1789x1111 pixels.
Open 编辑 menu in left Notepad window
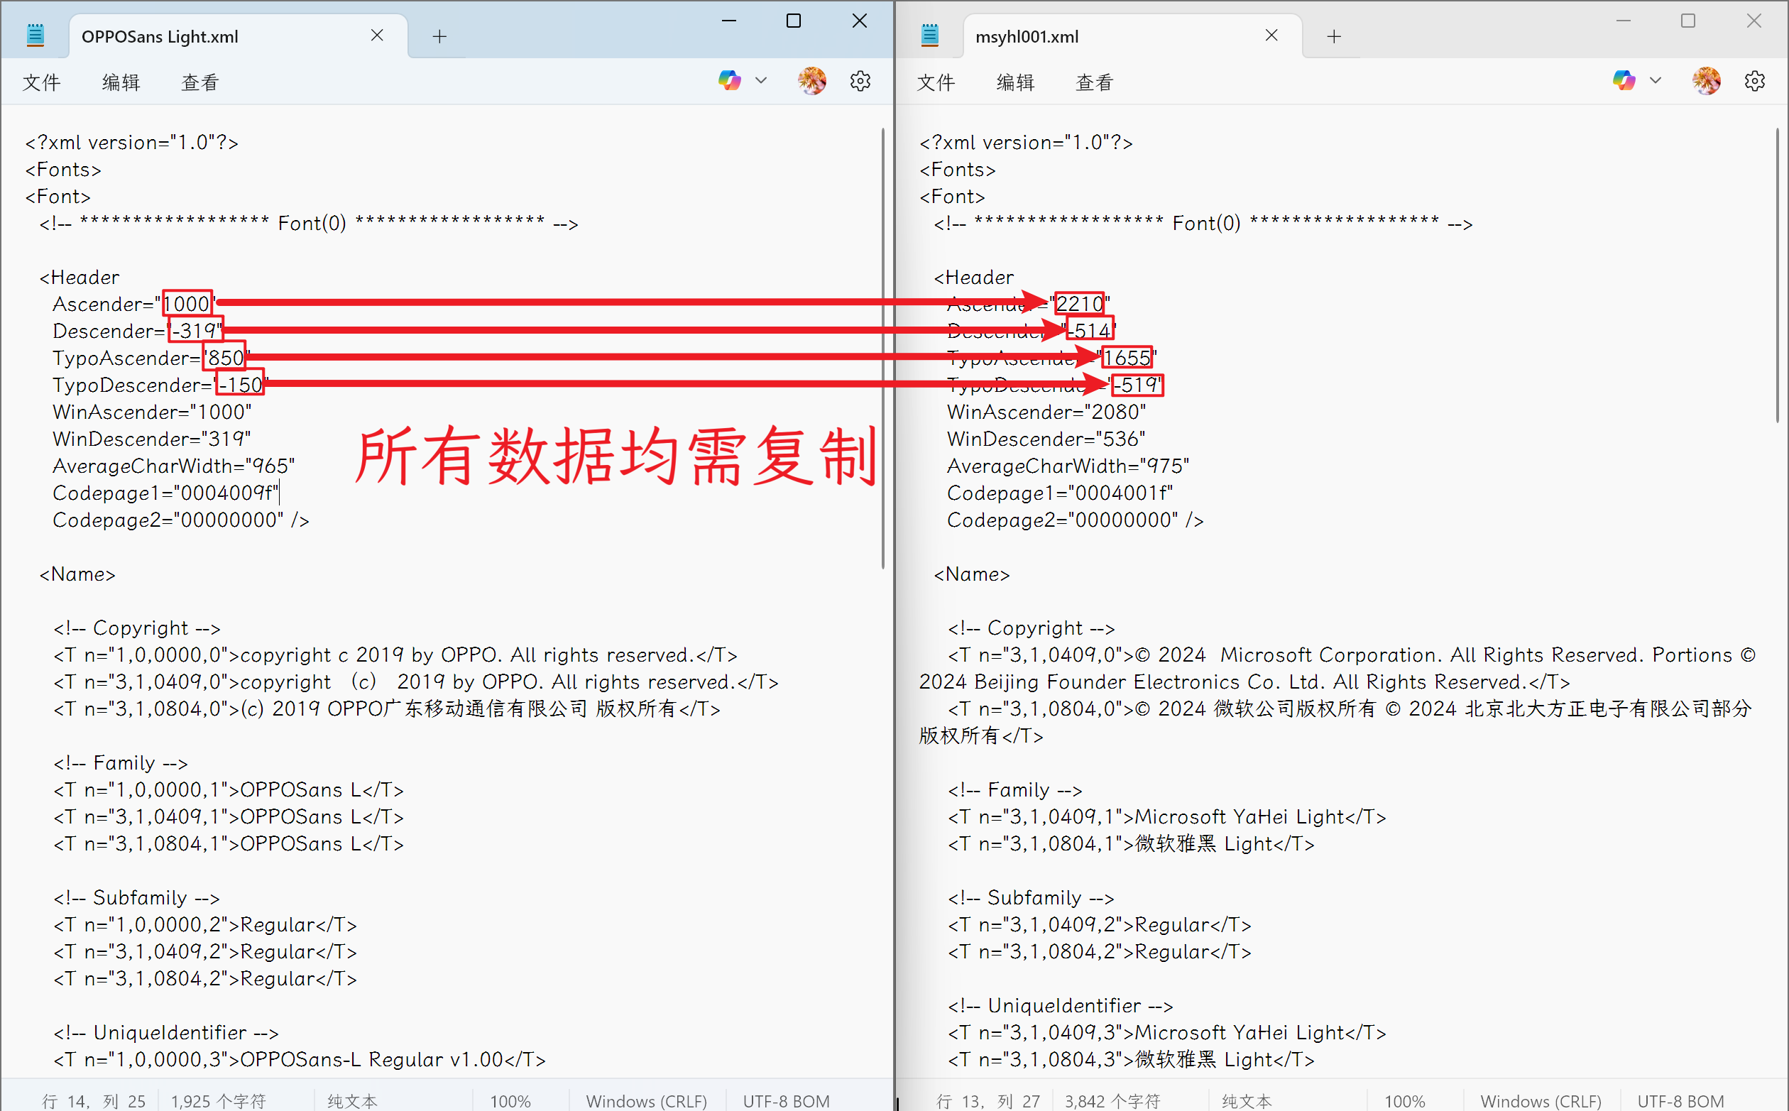pyautogui.click(x=121, y=82)
